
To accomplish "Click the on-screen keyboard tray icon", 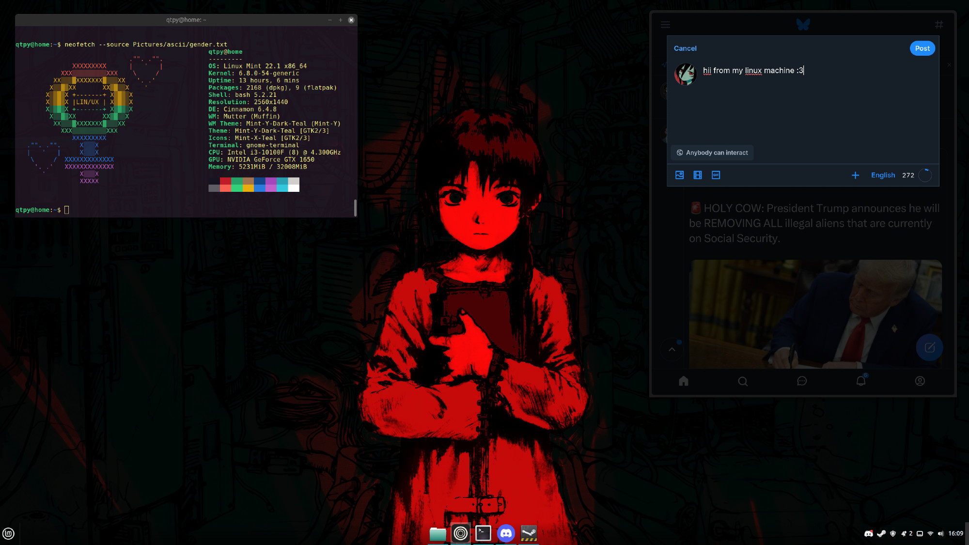I will pos(920,534).
